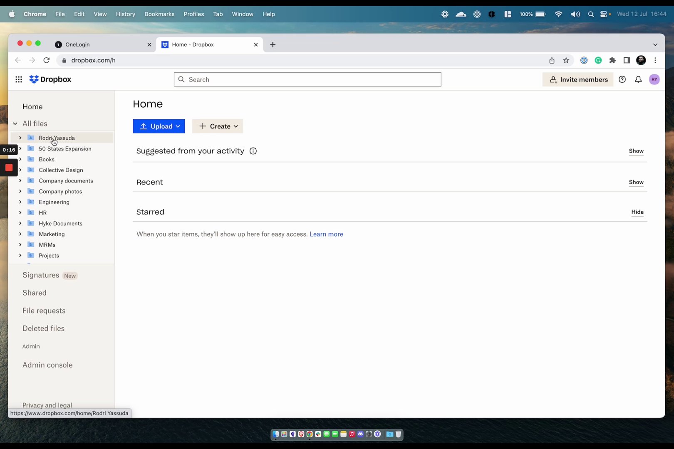Click inside the Dropbox search field

307,79
